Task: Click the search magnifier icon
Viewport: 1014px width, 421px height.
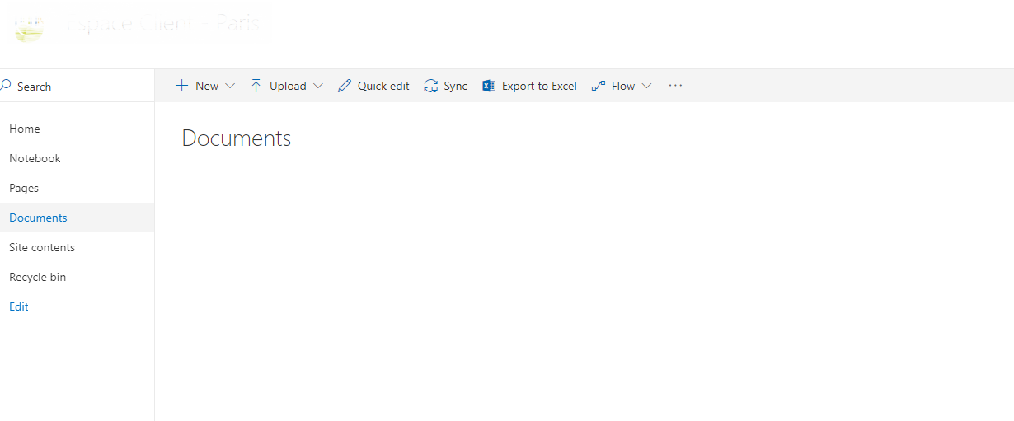Action: click(x=6, y=85)
